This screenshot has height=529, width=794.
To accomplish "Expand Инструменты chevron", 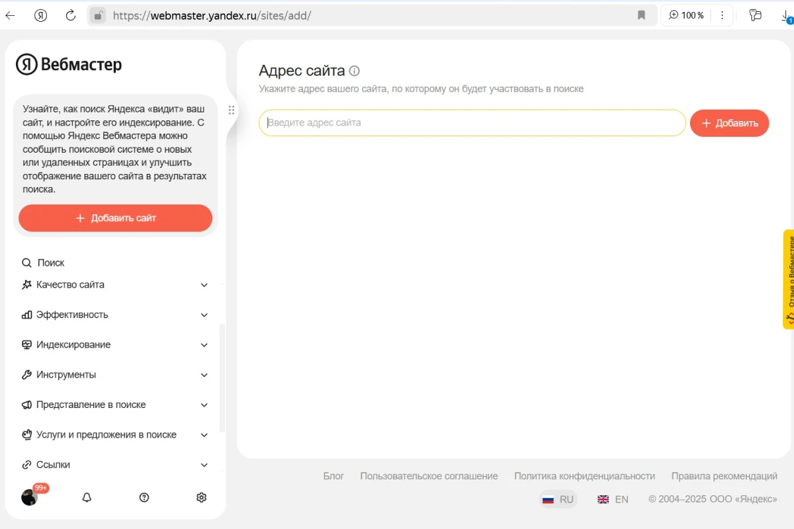I will (204, 376).
